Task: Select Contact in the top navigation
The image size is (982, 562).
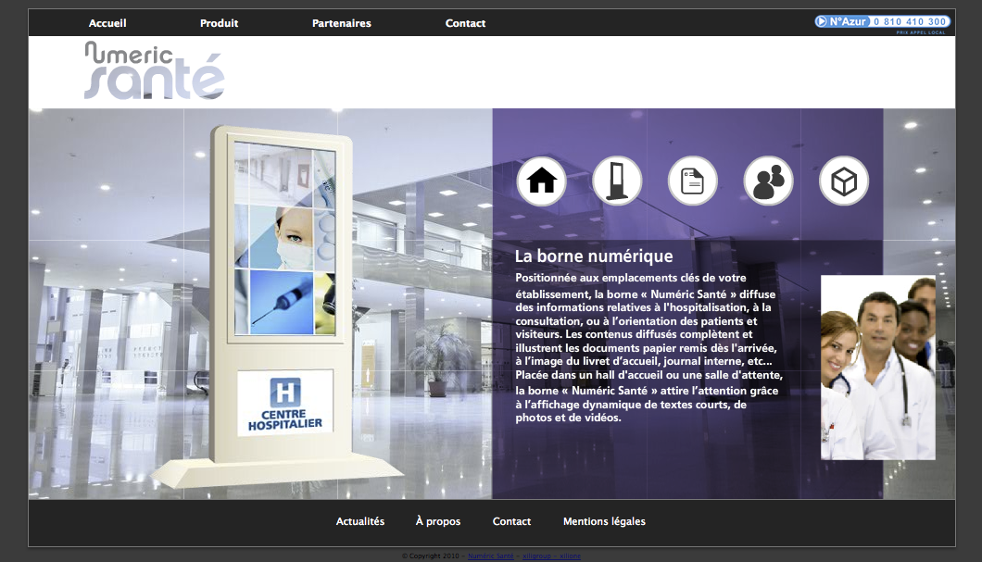Action: (465, 23)
